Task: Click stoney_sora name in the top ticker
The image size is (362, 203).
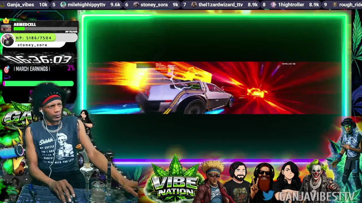Action: [x=154, y=5]
